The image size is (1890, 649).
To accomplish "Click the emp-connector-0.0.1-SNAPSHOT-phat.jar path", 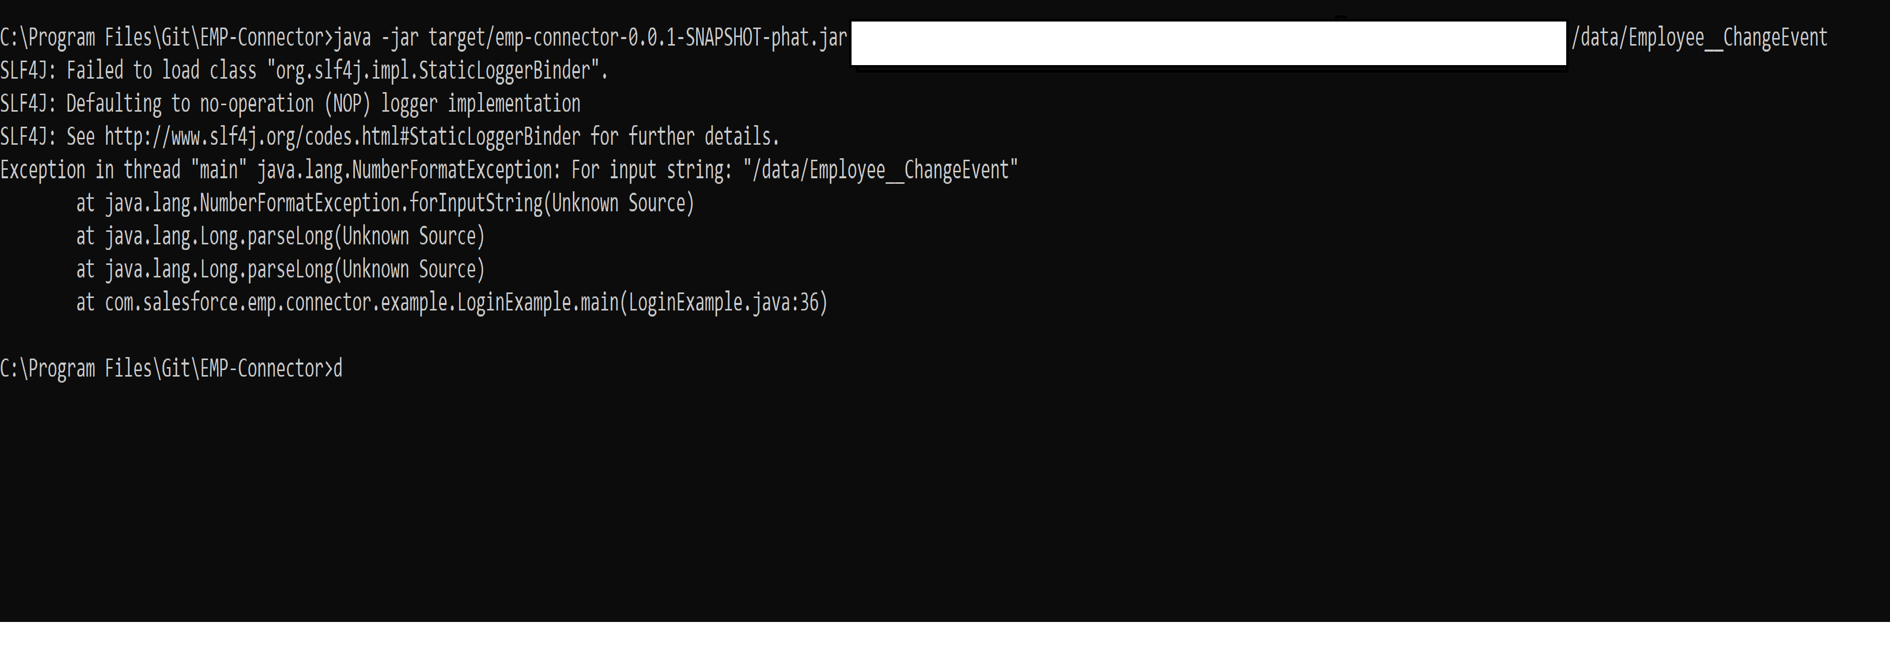I will [638, 38].
